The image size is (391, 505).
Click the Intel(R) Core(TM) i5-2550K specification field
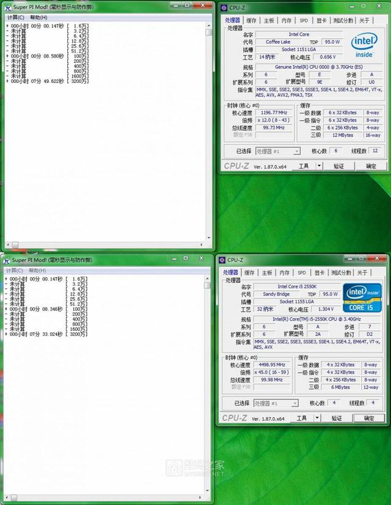coord(317,319)
